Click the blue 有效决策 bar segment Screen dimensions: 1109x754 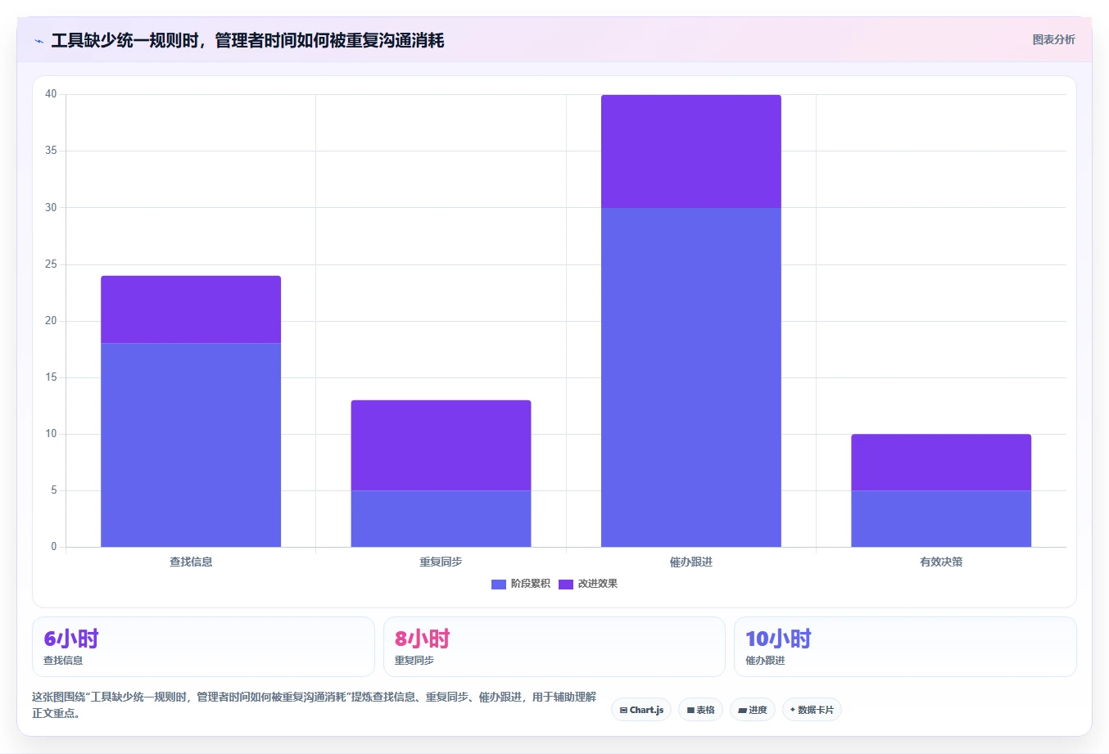click(941, 518)
